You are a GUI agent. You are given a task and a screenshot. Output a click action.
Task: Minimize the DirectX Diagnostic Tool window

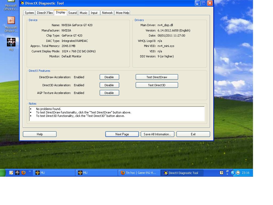click(x=198, y=3)
